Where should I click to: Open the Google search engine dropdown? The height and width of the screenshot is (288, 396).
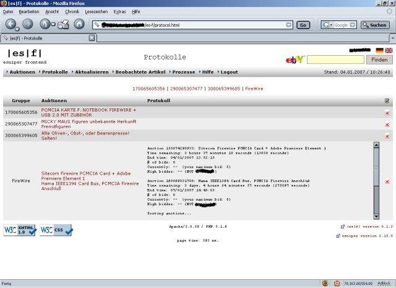pyautogui.click(x=327, y=25)
